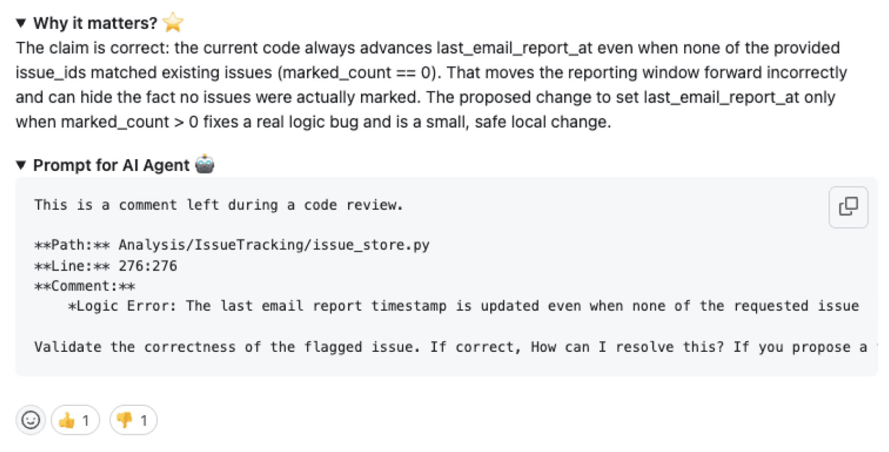Click the smiley face add-reaction icon
The image size is (889, 452).
click(x=30, y=420)
